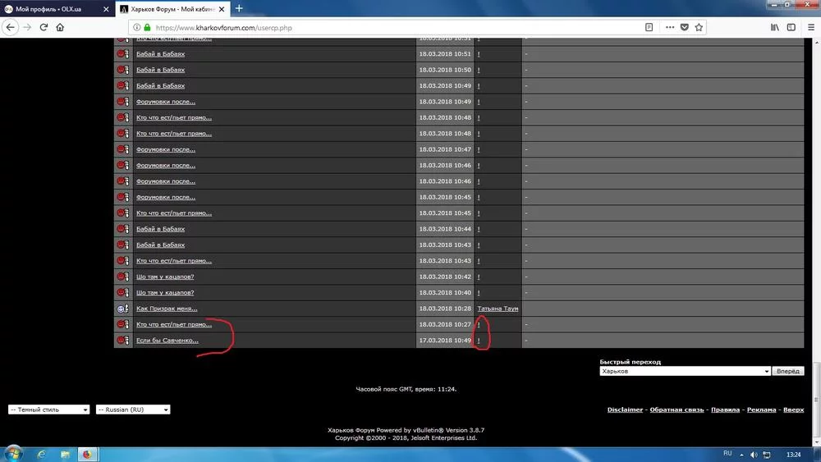Open Шо там у кацапов? thread from 10:42
The width and height of the screenshot is (821, 462).
(165, 277)
